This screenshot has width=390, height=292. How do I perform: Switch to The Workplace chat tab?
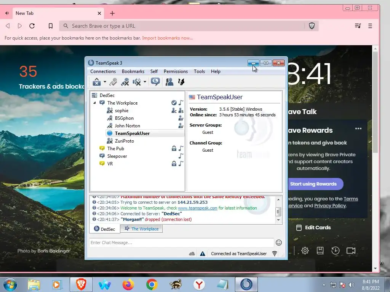(142, 229)
